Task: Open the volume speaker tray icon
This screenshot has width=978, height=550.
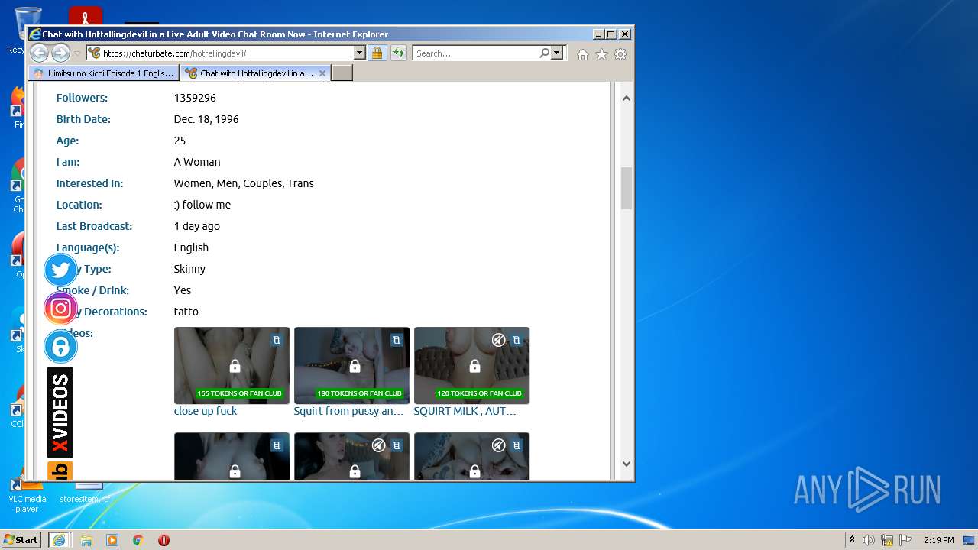Action: tap(869, 540)
